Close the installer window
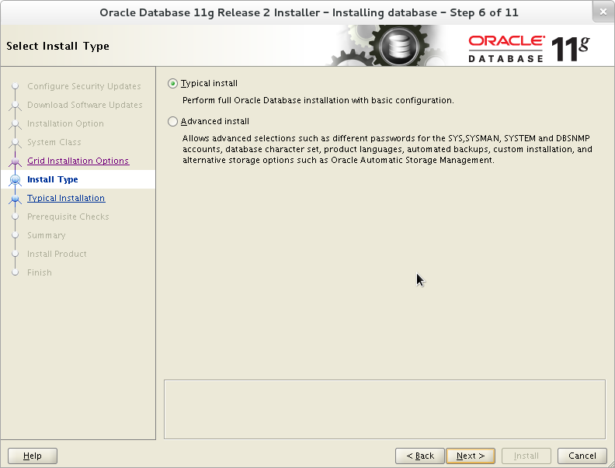 [x=603, y=12]
